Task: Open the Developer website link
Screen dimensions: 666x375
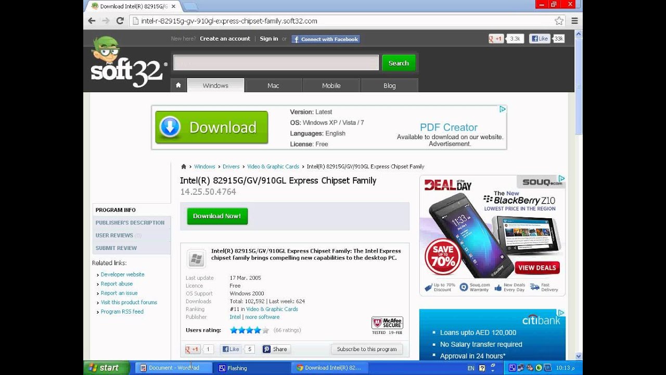Action: 122,274
